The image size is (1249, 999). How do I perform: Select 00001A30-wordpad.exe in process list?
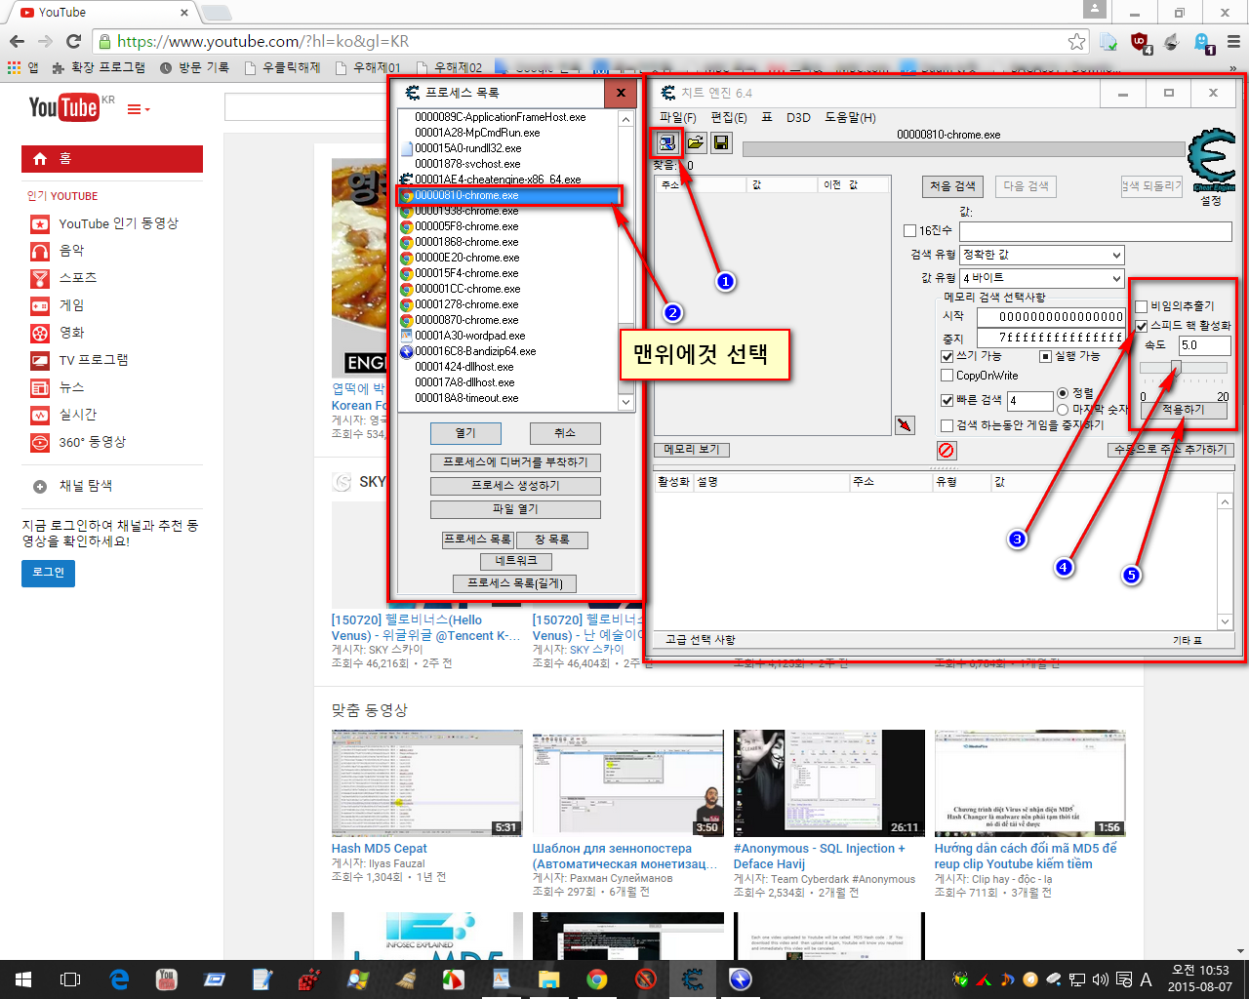[x=508, y=336]
